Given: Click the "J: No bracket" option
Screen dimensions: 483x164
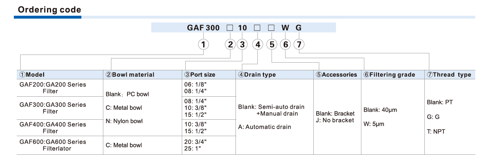Looking at the screenshot, I should click(x=335, y=121).
